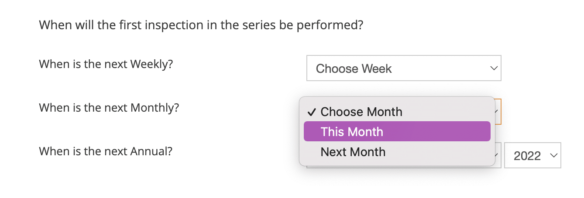
Task: Click the word 'Monthly?' in the label
Action: (155, 107)
